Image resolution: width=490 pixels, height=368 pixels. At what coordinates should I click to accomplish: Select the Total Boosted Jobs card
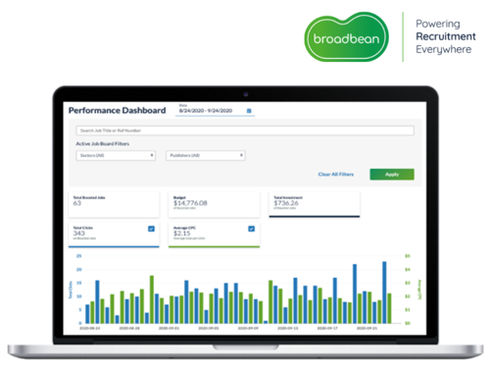[x=114, y=205]
